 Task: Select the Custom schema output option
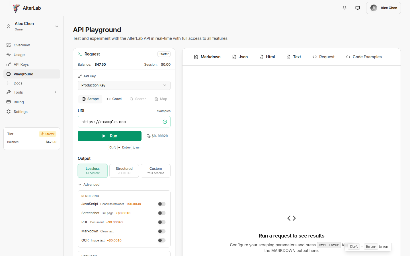pos(155,171)
